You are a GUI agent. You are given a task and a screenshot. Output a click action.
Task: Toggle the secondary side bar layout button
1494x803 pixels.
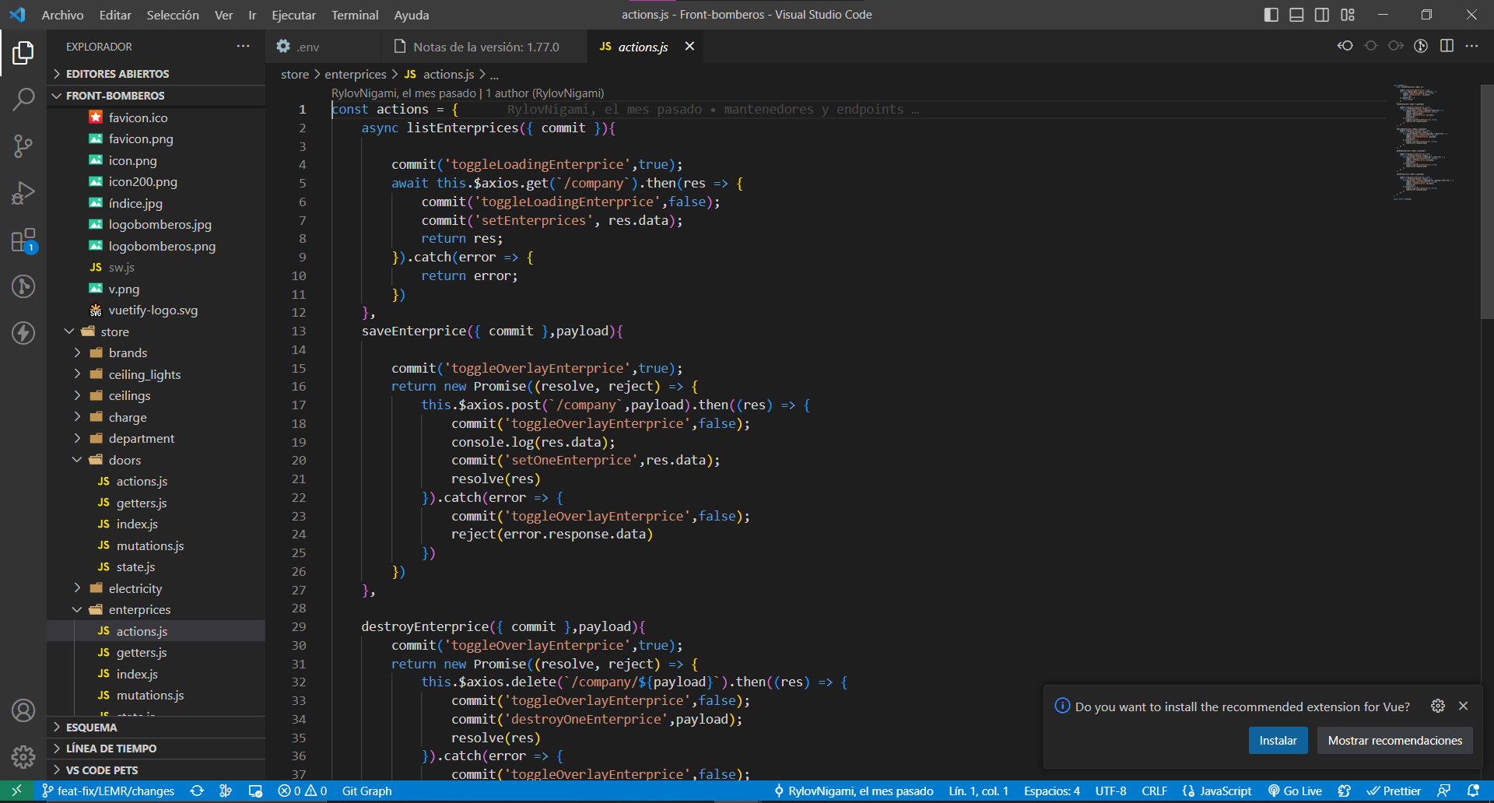pyautogui.click(x=1322, y=15)
